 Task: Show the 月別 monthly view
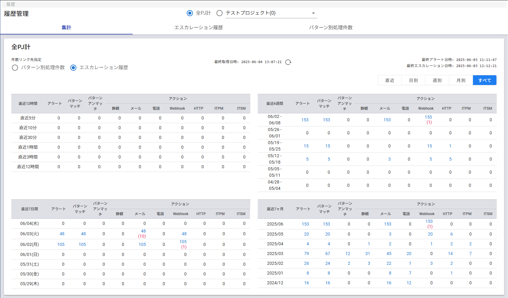(461, 80)
